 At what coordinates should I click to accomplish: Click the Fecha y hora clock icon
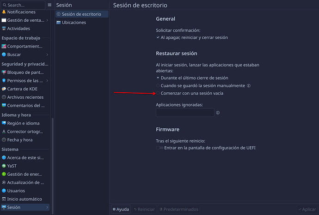tap(4, 140)
